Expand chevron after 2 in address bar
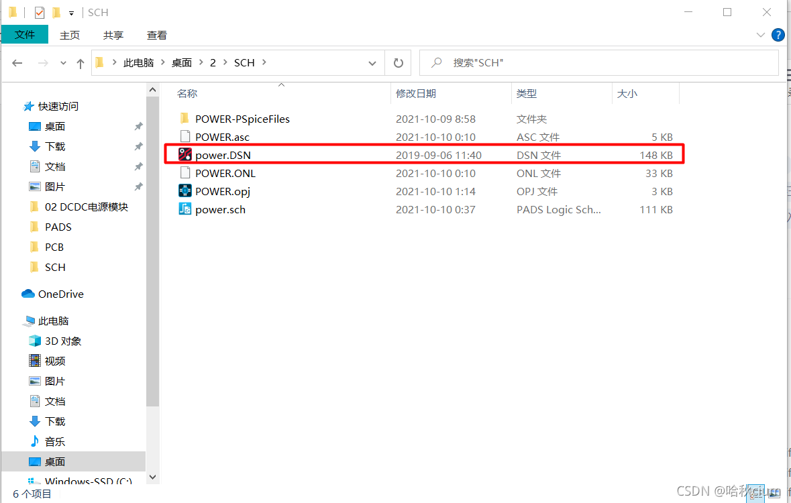 click(225, 62)
